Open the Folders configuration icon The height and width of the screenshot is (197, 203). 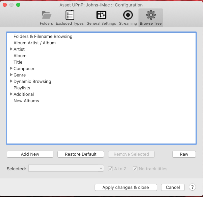(x=46, y=15)
